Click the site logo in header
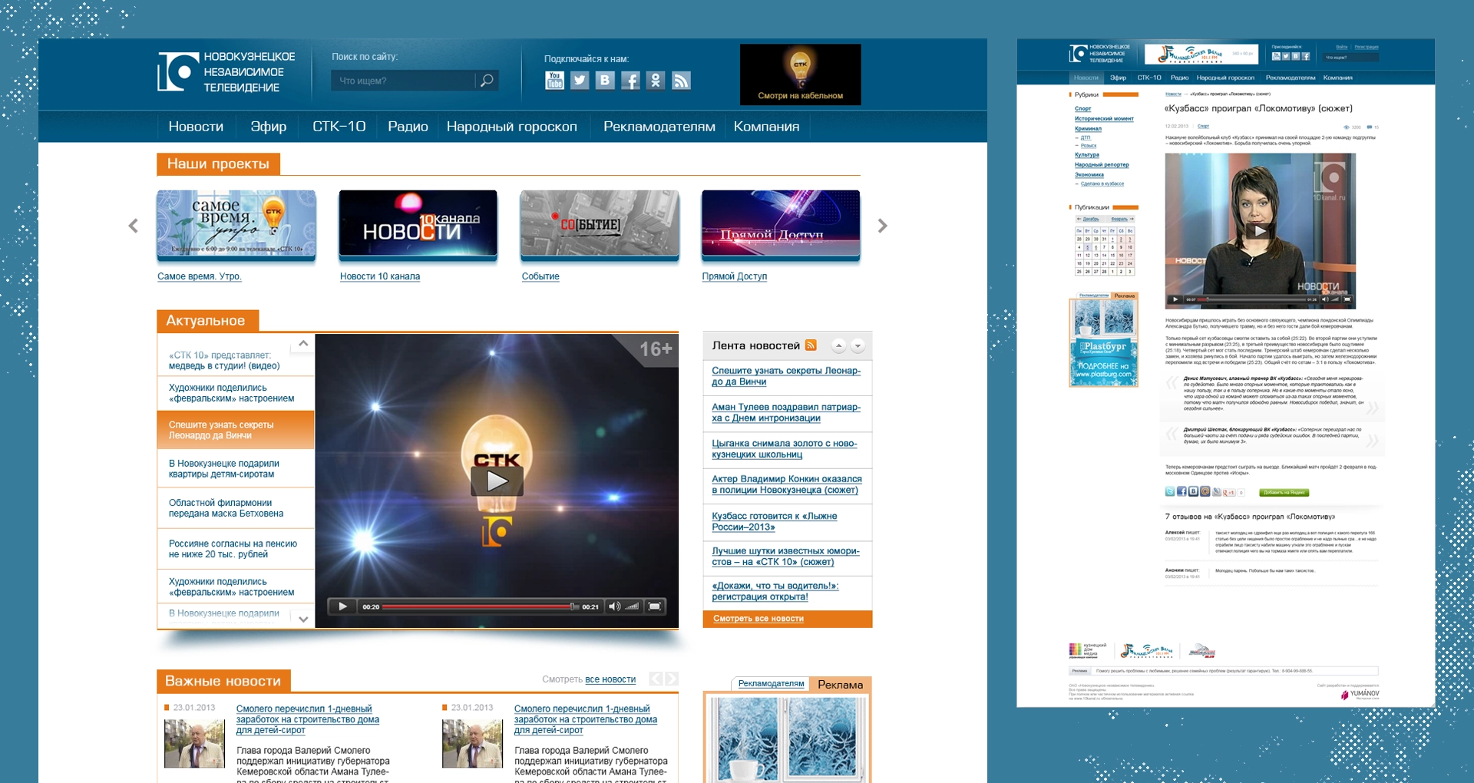This screenshot has height=783, width=1474. (x=226, y=72)
